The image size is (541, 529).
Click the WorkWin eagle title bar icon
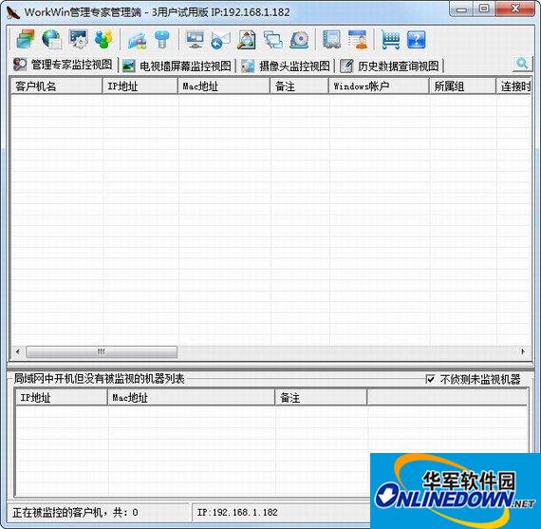click(x=13, y=12)
